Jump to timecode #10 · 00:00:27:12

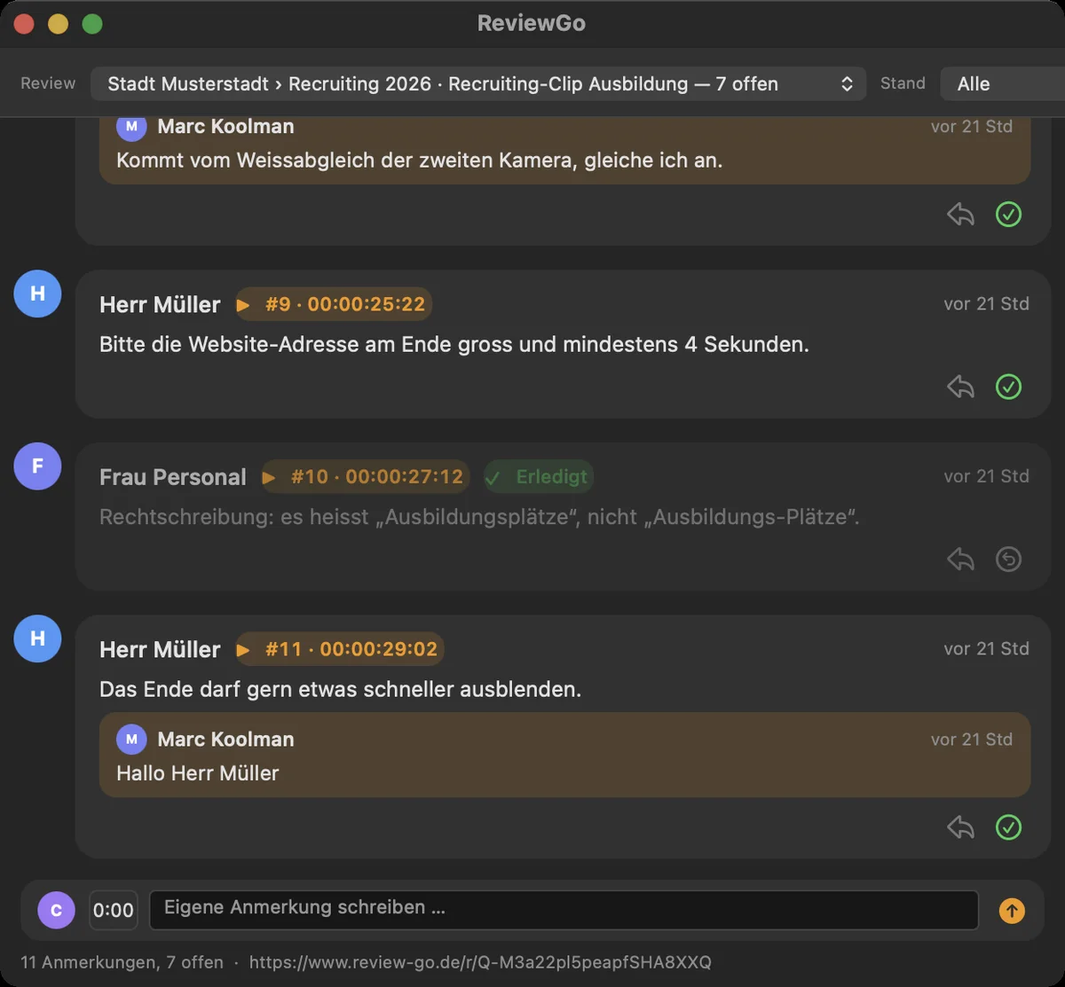[366, 477]
